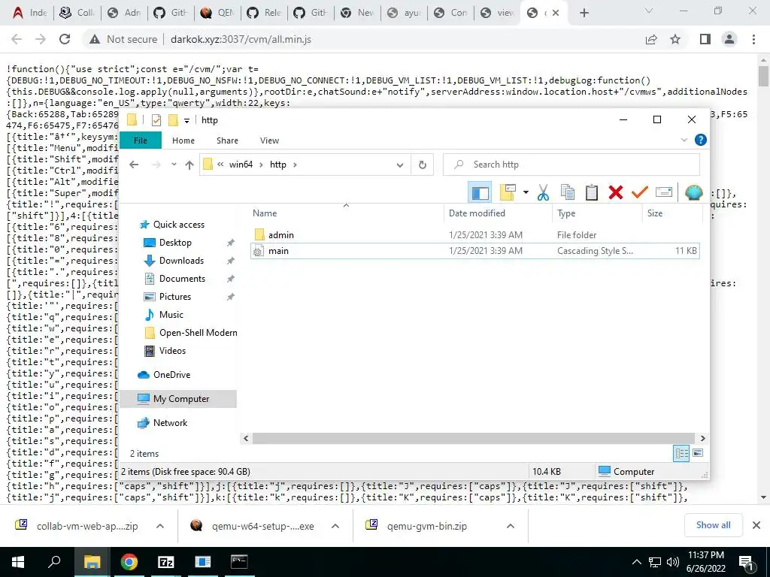This screenshot has height=577, width=770.
Task: Switch to details view layout icon
Action: coord(681,453)
